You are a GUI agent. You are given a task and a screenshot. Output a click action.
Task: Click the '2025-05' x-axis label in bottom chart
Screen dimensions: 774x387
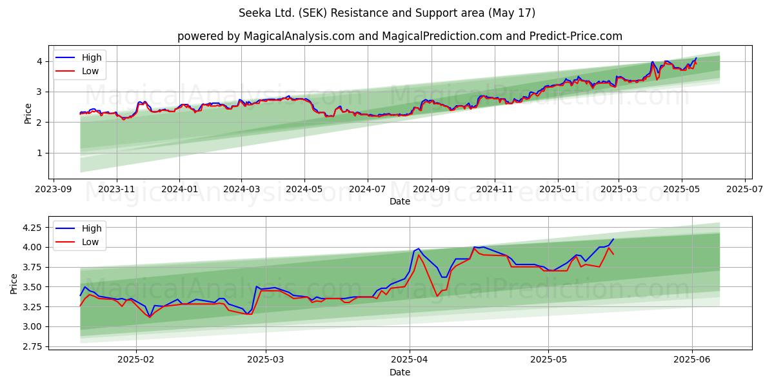click(548, 360)
